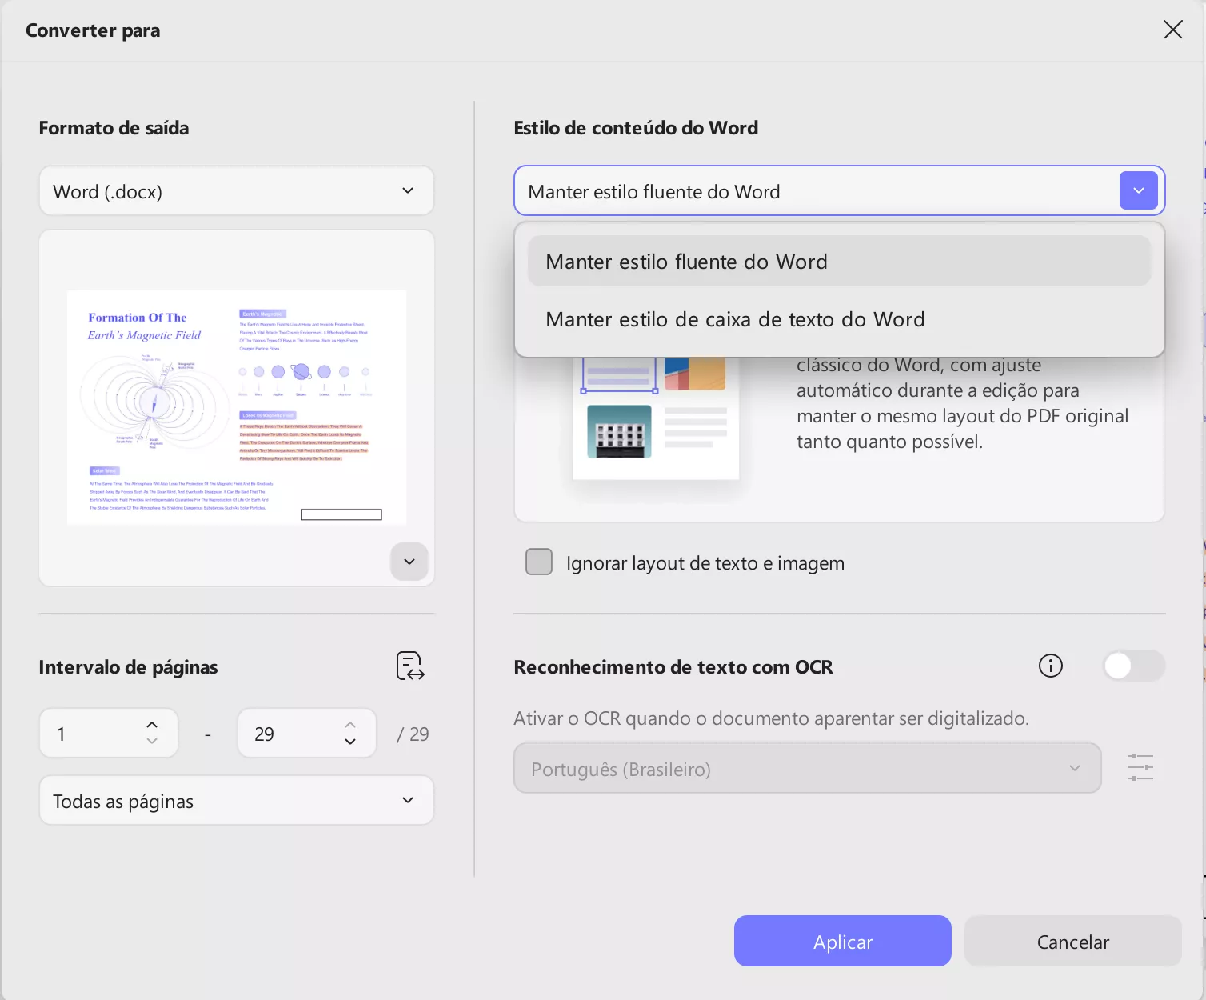The width and height of the screenshot is (1206, 1000).
Task: Open OCR advanced settings sliders icon
Action: (1140, 767)
